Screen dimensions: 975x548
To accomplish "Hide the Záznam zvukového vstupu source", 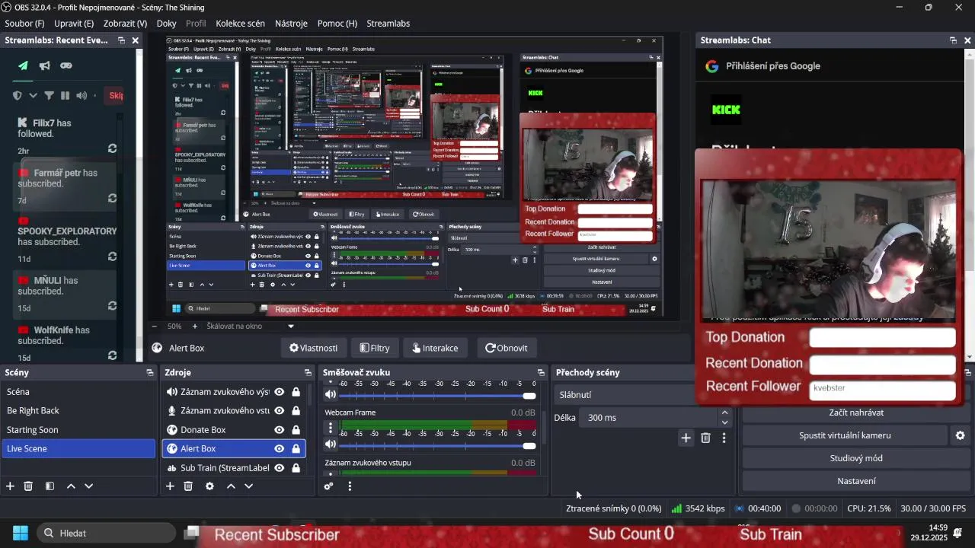I will [280, 411].
